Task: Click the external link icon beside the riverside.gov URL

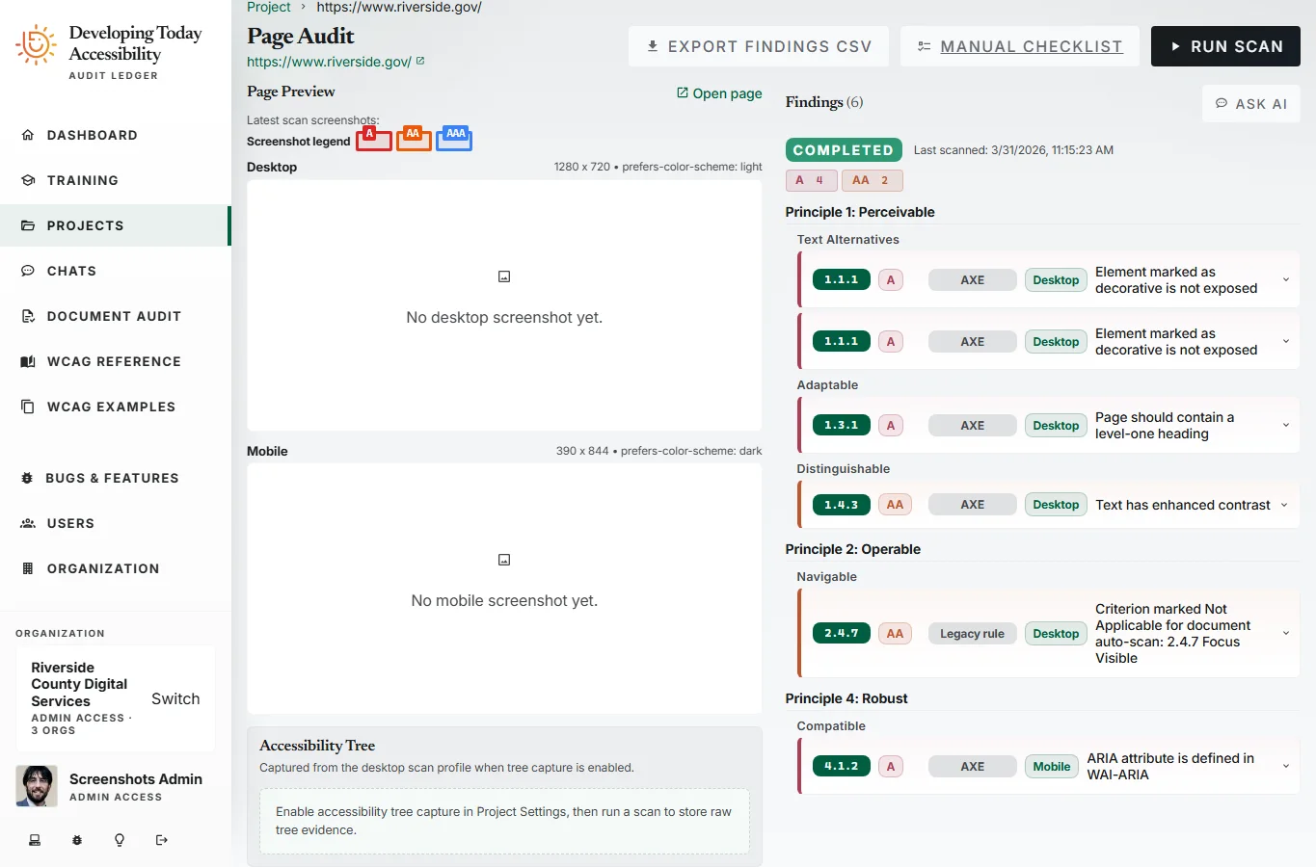Action: 420,61
